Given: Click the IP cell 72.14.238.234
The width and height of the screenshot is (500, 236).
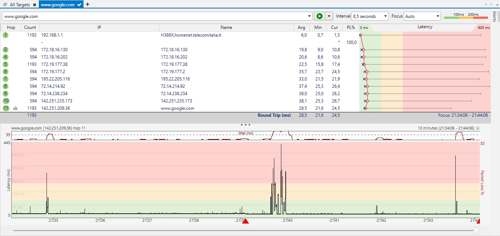Looking at the screenshot, I should pyautogui.click(x=54, y=94).
